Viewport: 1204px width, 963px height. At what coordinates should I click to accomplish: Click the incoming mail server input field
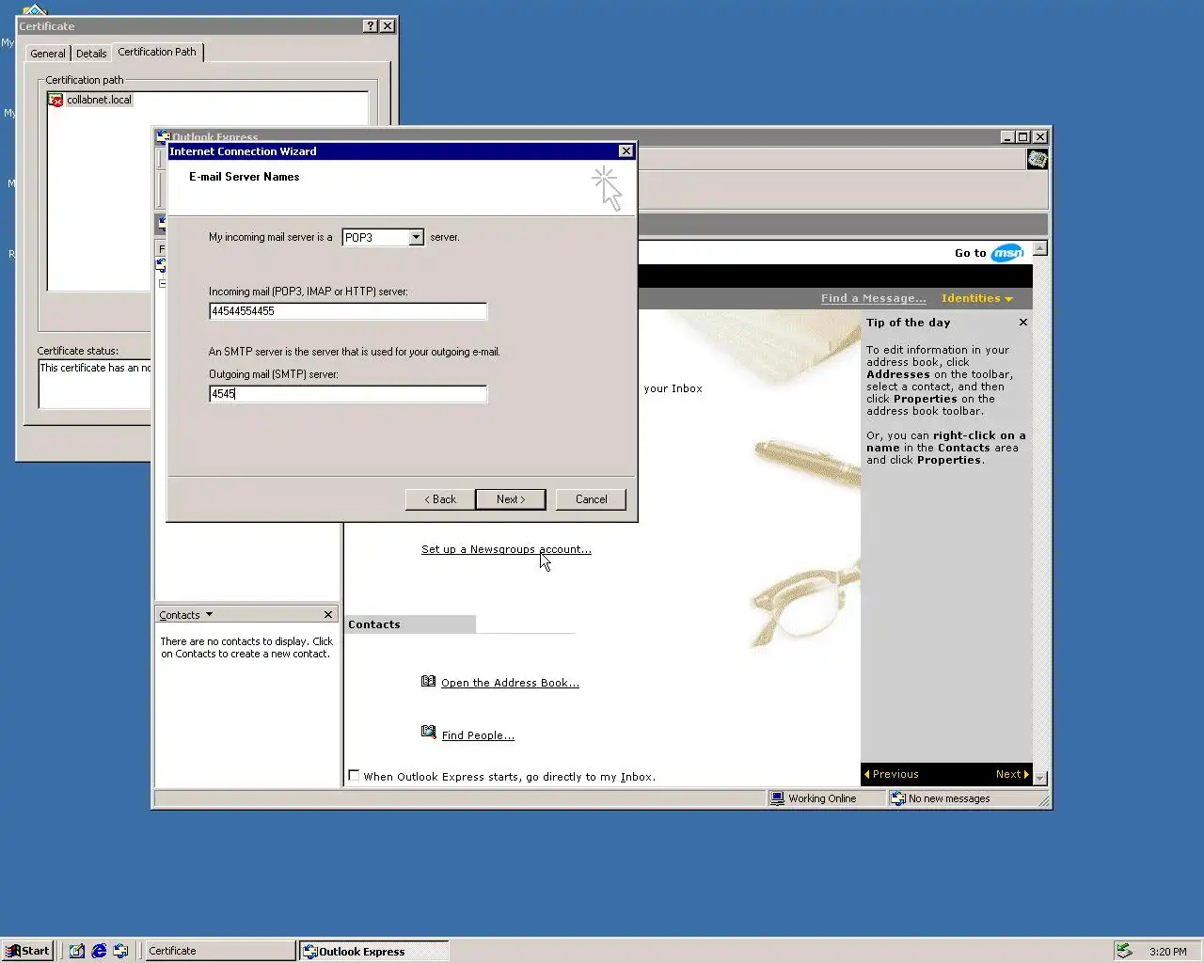coord(348,311)
